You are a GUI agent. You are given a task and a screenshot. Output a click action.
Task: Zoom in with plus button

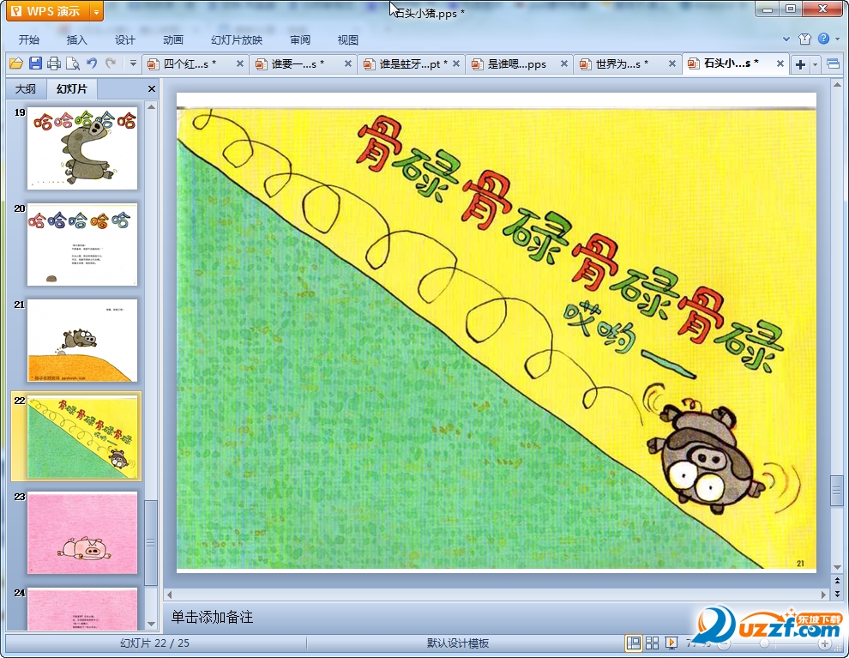pos(825,644)
